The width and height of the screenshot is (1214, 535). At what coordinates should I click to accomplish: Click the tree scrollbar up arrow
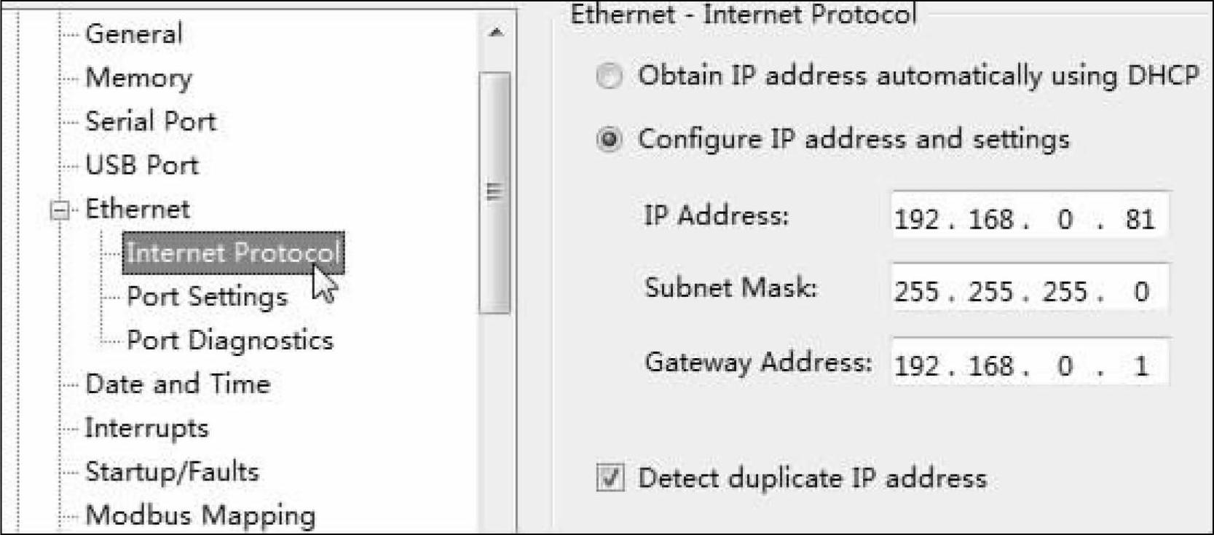pyautogui.click(x=496, y=33)
